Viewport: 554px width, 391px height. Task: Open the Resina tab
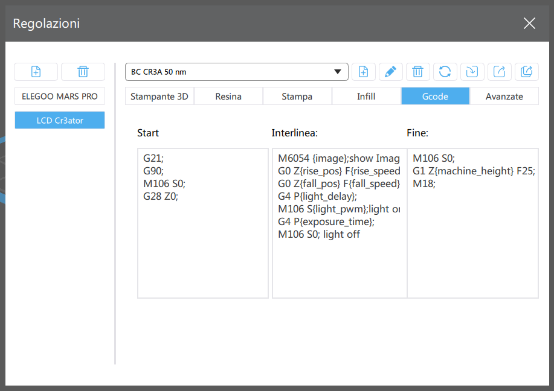pyautogui.click(x=228, y=97)
